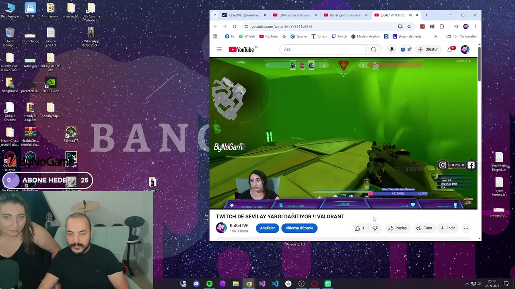View site information icon in address bar

[246, 26]
